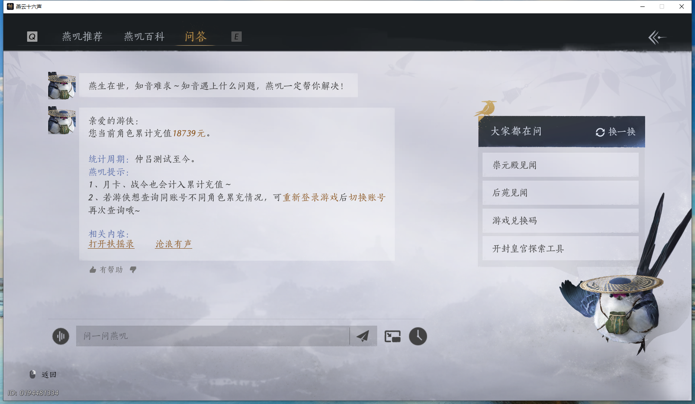Send message with paper-plane icon

pyautogui.click(x=363, y=336)
